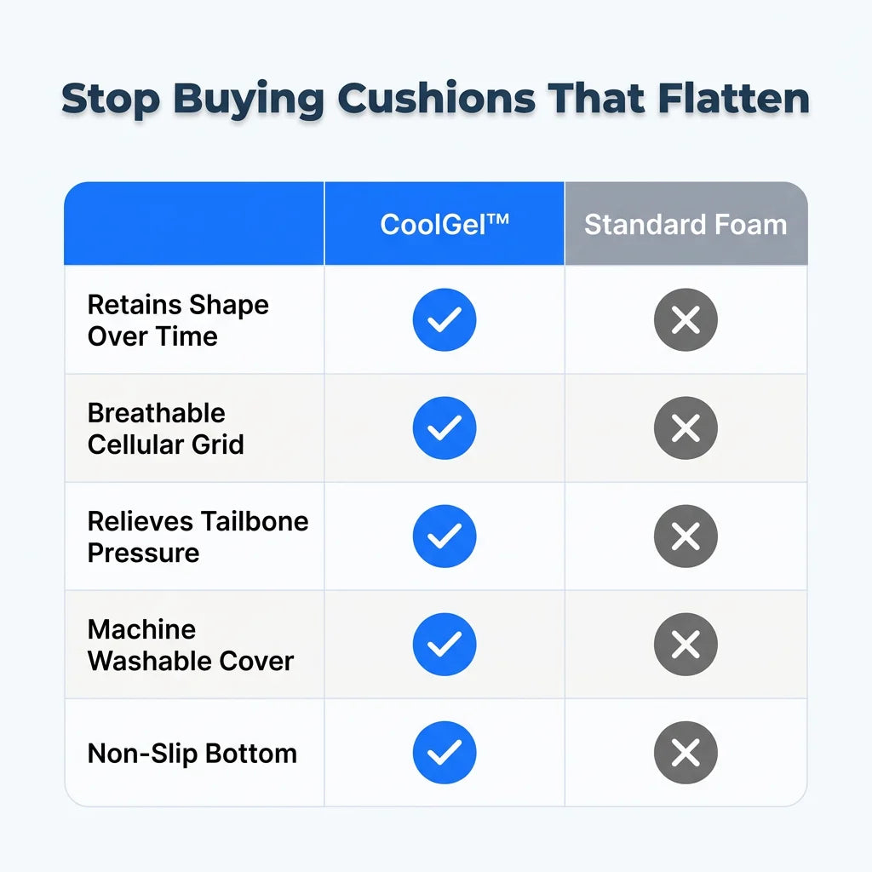
Task: Click the Standard Foam X for Retains Shape
Action: [686, 320]
